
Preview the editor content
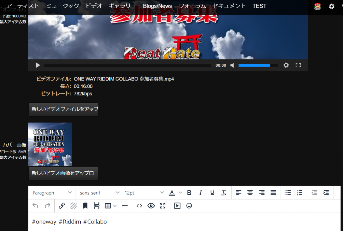click(x=151, y=206)
